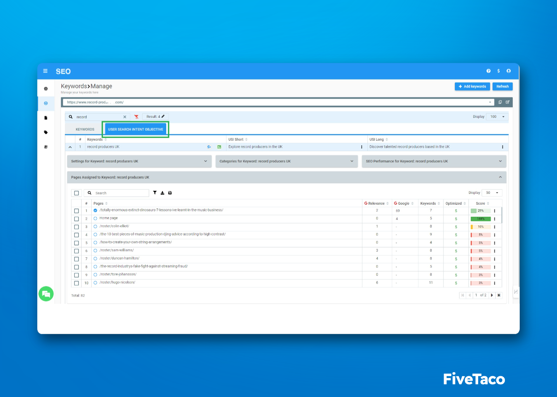
Task: Click the Refresh button
Action: point(503,86)
